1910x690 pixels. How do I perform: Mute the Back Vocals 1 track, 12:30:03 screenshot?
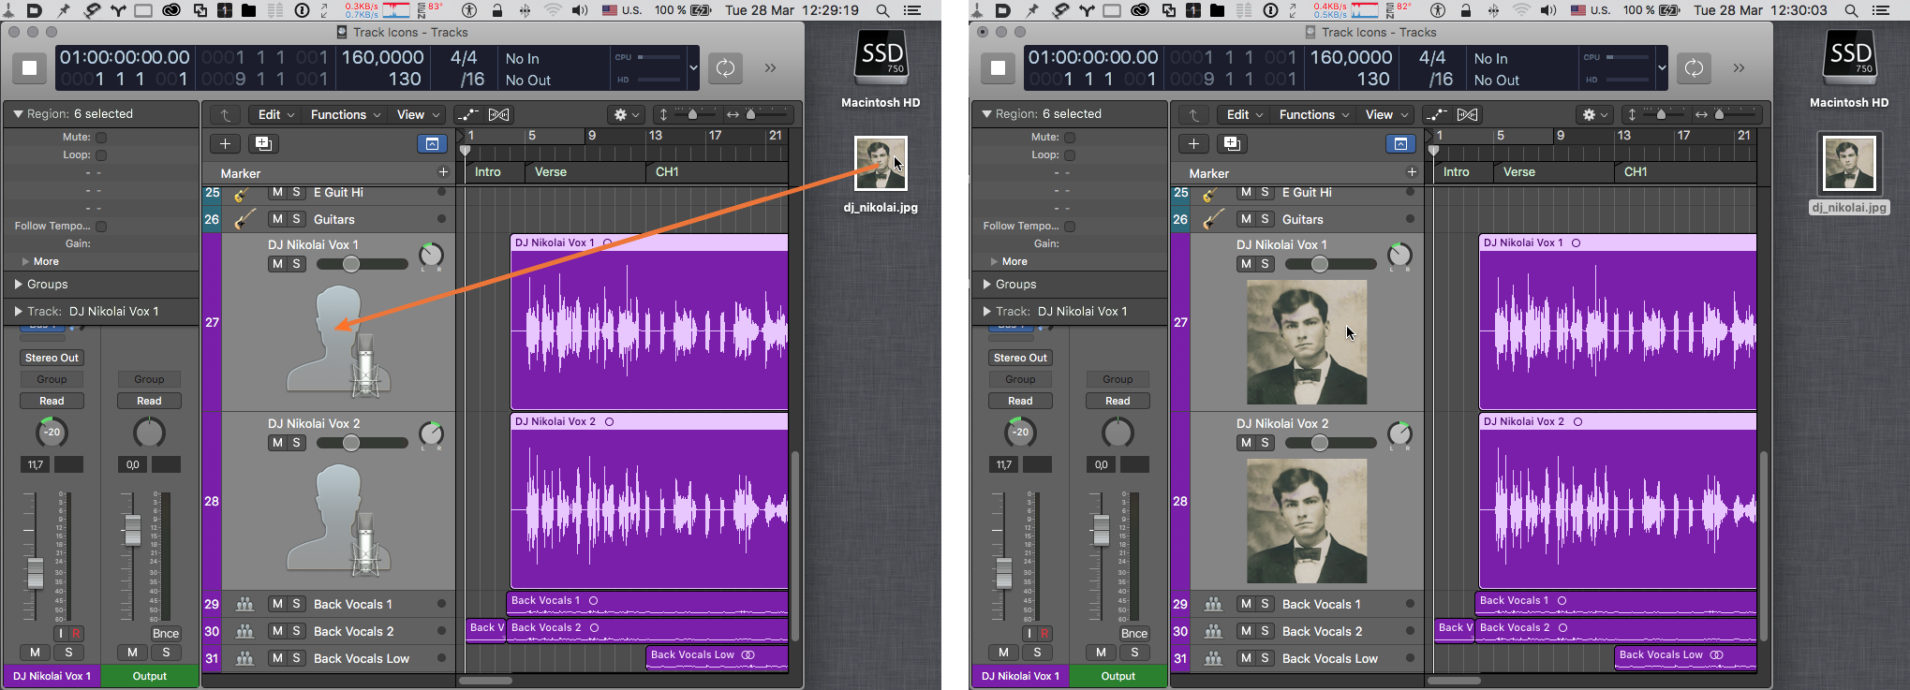pos(1246,604)
